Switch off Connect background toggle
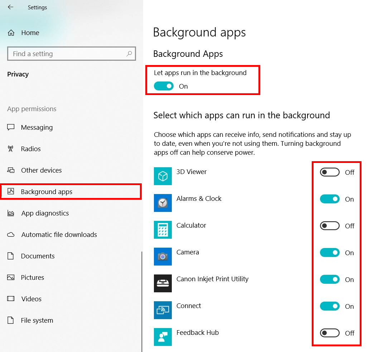The image size is (388, 352). pyautogui.click(x=330, y=306)
